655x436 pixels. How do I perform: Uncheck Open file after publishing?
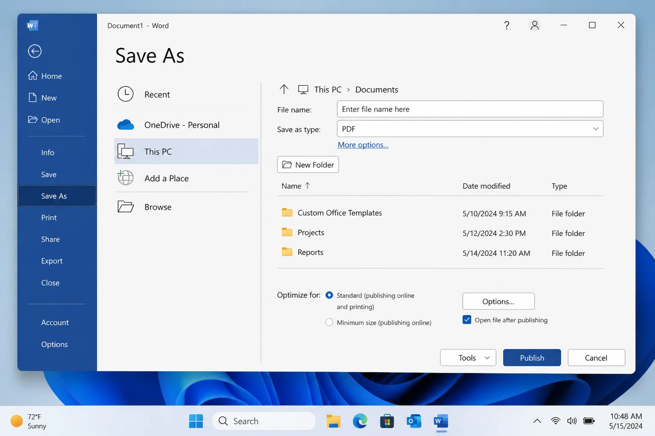coord(467,320)
